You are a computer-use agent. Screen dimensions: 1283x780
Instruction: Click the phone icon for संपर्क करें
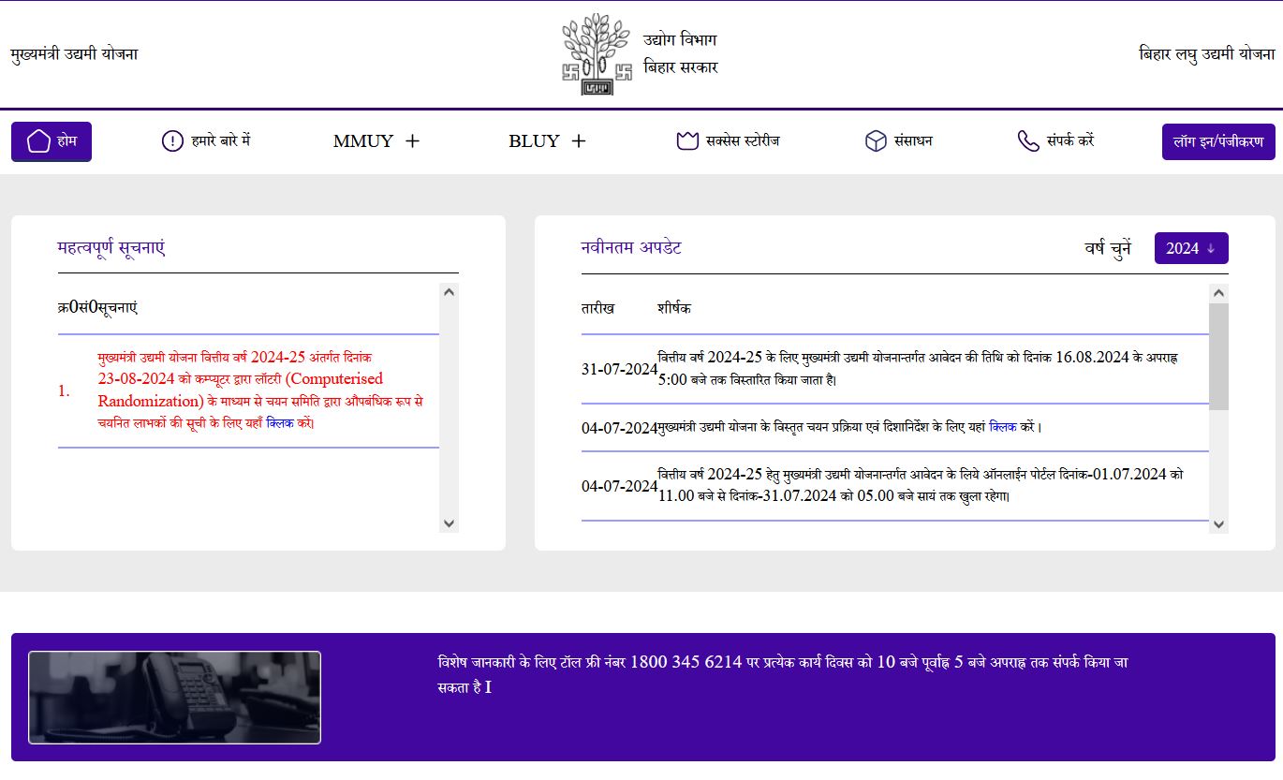click(x=1028, y=141)
